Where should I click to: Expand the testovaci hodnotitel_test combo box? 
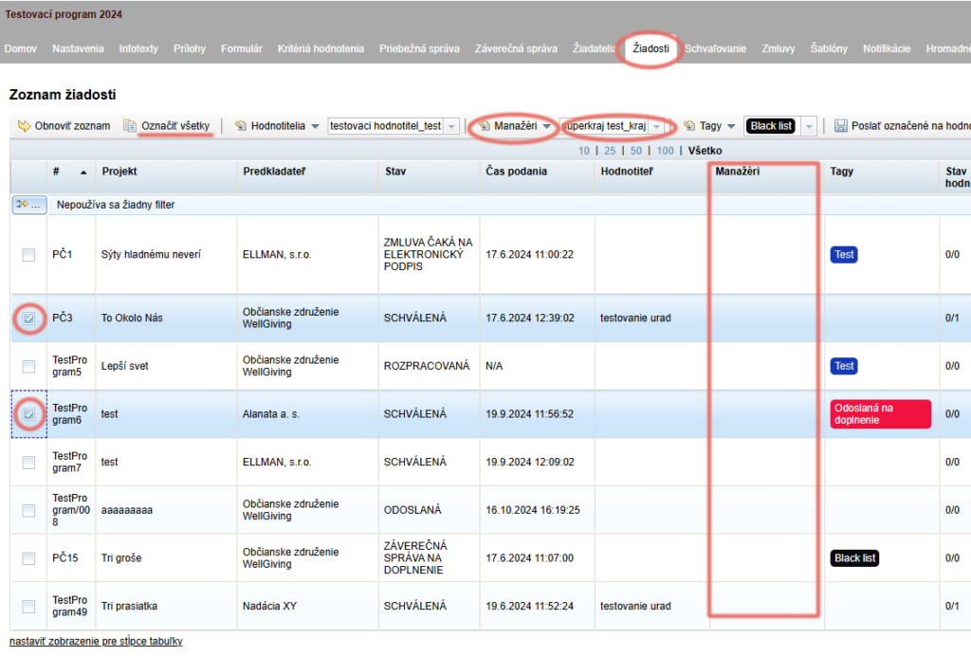point(452,126)
